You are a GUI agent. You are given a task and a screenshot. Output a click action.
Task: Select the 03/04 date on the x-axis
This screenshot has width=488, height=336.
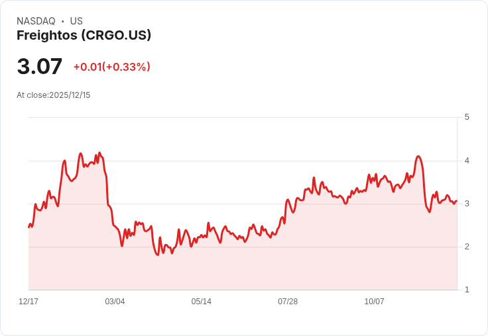click(115, 302)
